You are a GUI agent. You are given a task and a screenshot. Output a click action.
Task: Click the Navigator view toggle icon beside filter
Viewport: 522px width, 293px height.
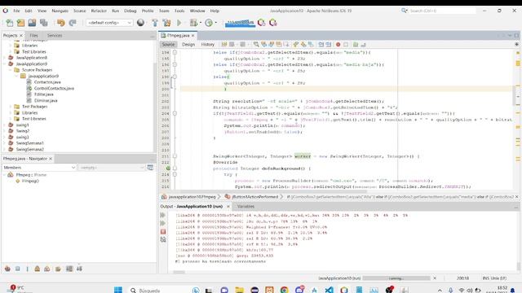tap(150, 168)
